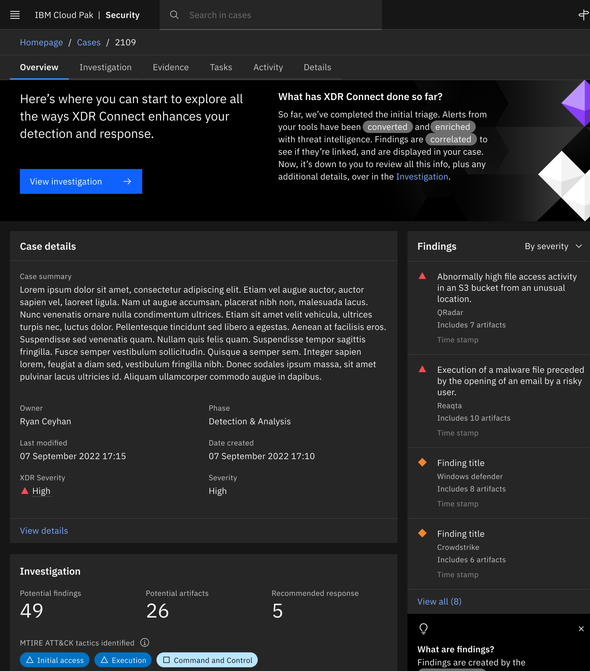The image size is (590, 671).
Task: Switch to the Overview tab
Action: [39, 67]
